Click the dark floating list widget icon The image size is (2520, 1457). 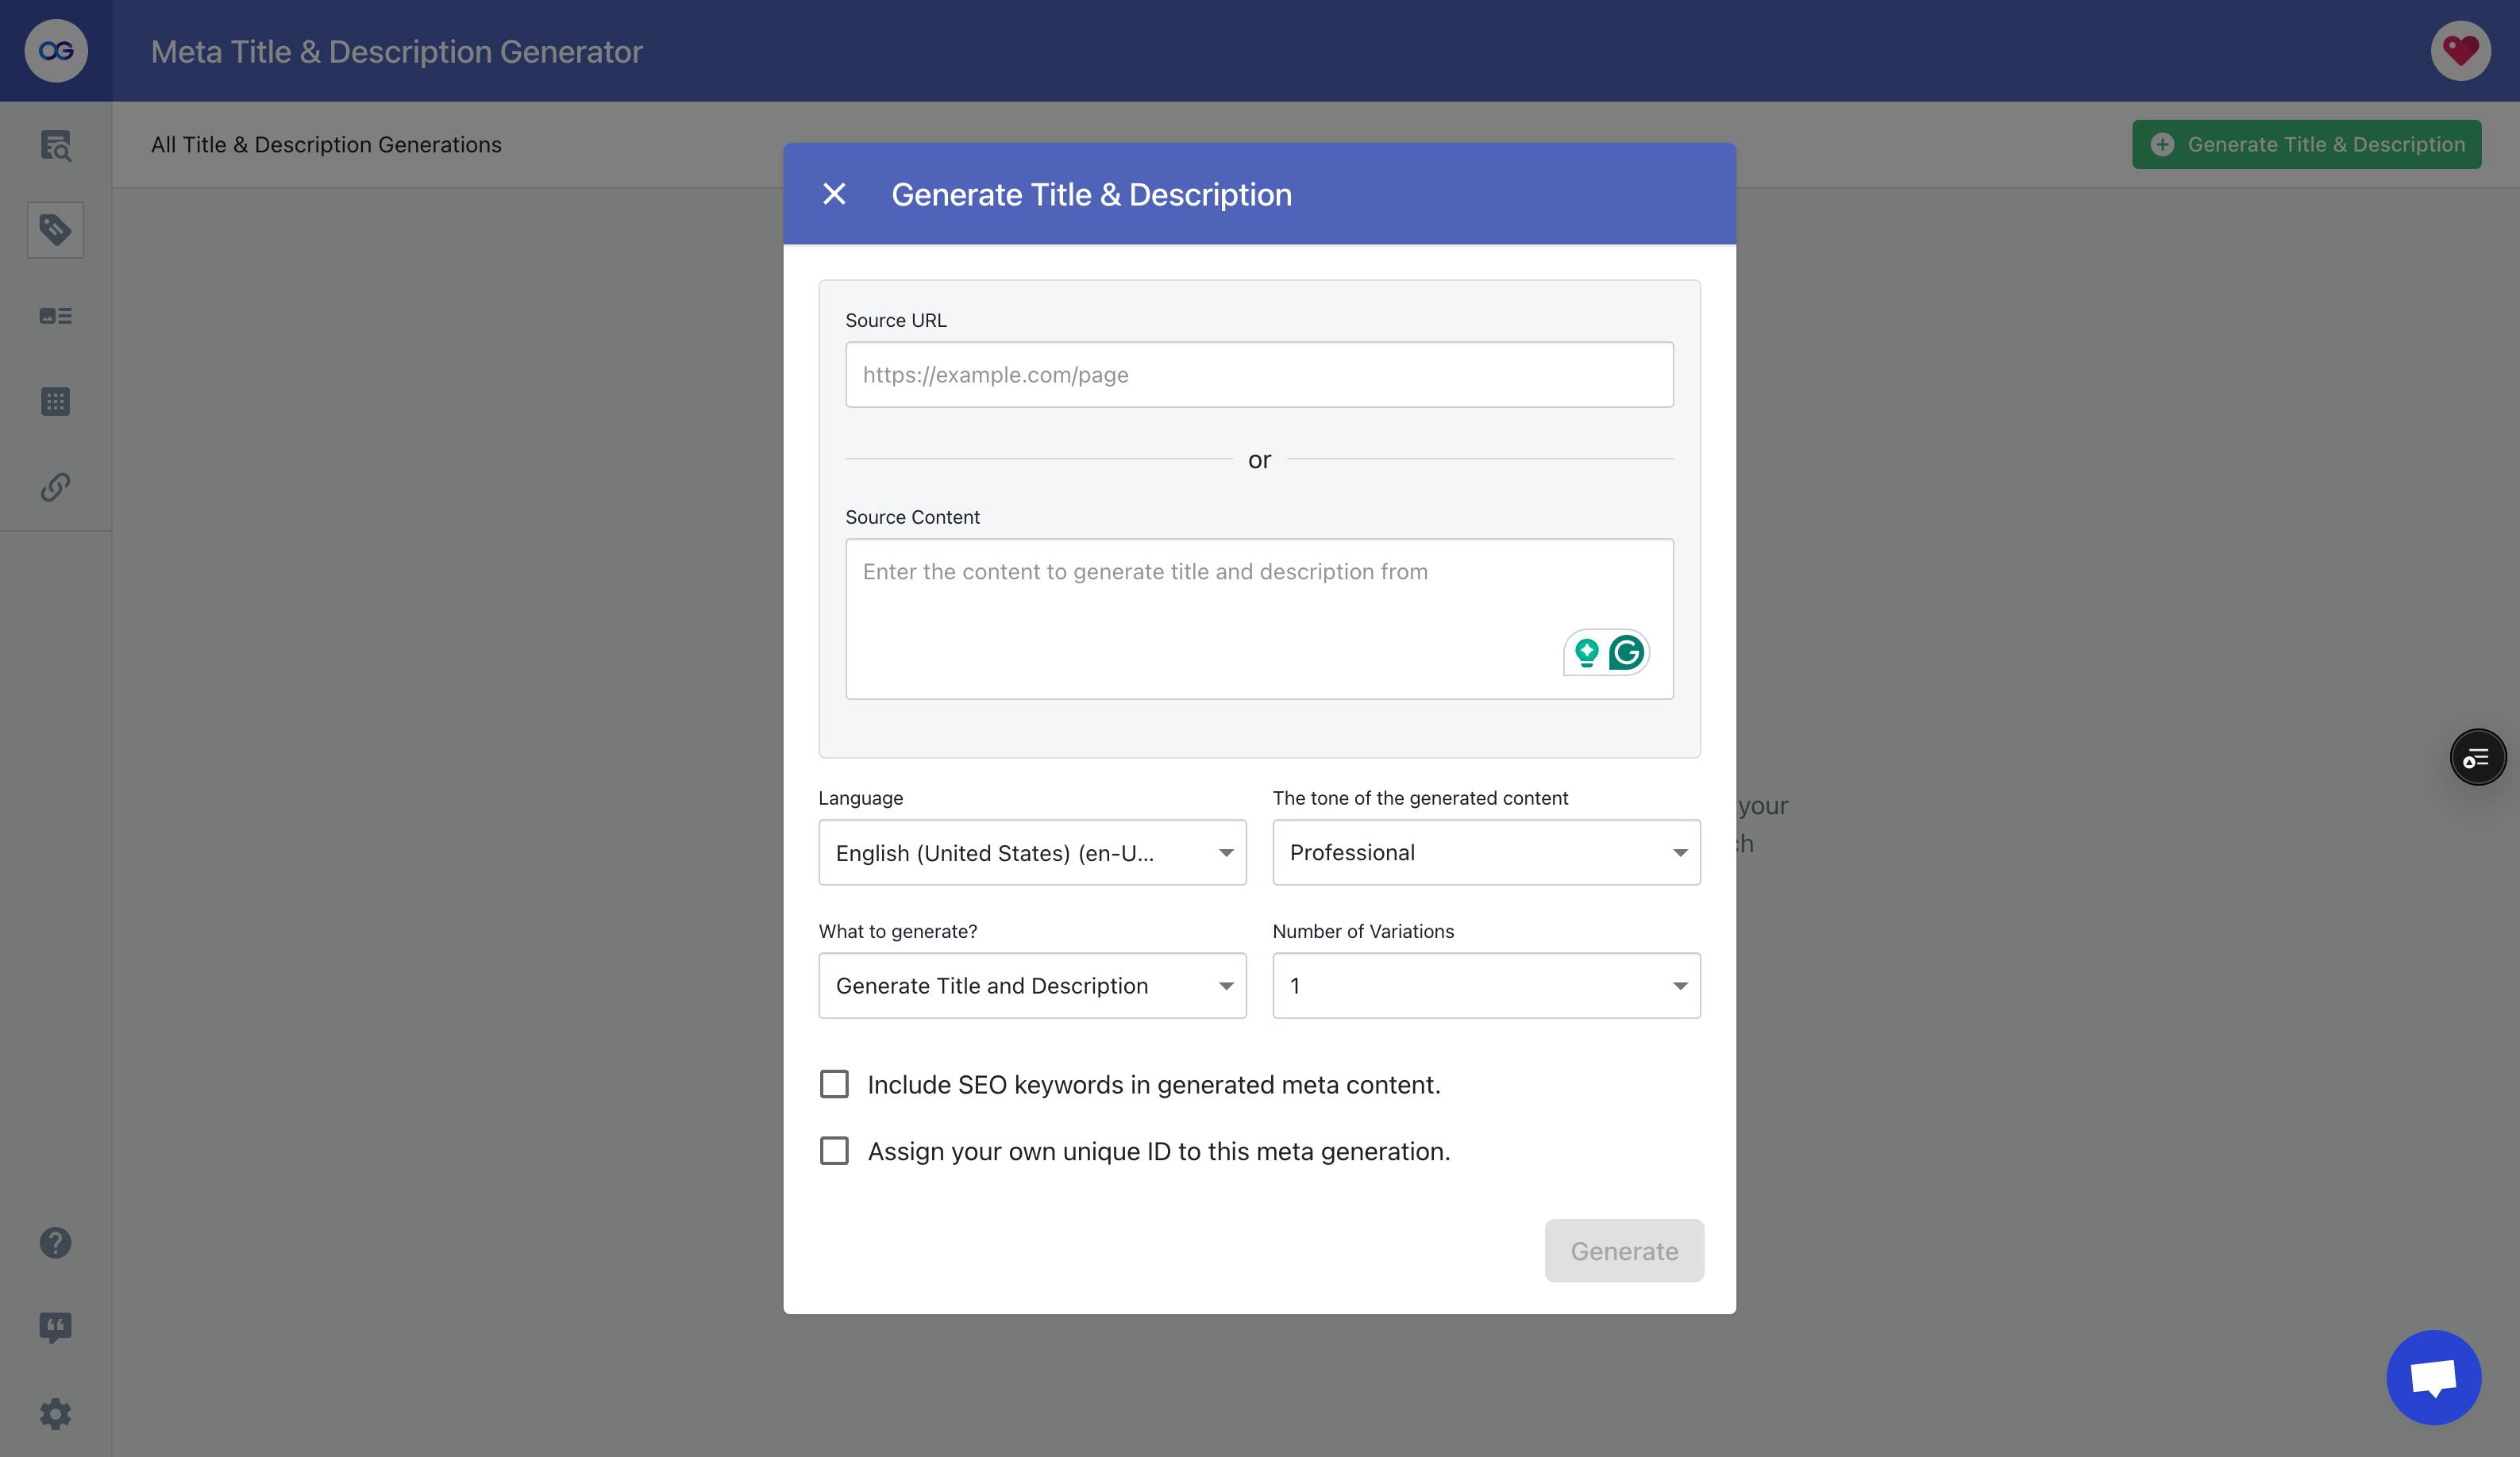click(2478, 758)
